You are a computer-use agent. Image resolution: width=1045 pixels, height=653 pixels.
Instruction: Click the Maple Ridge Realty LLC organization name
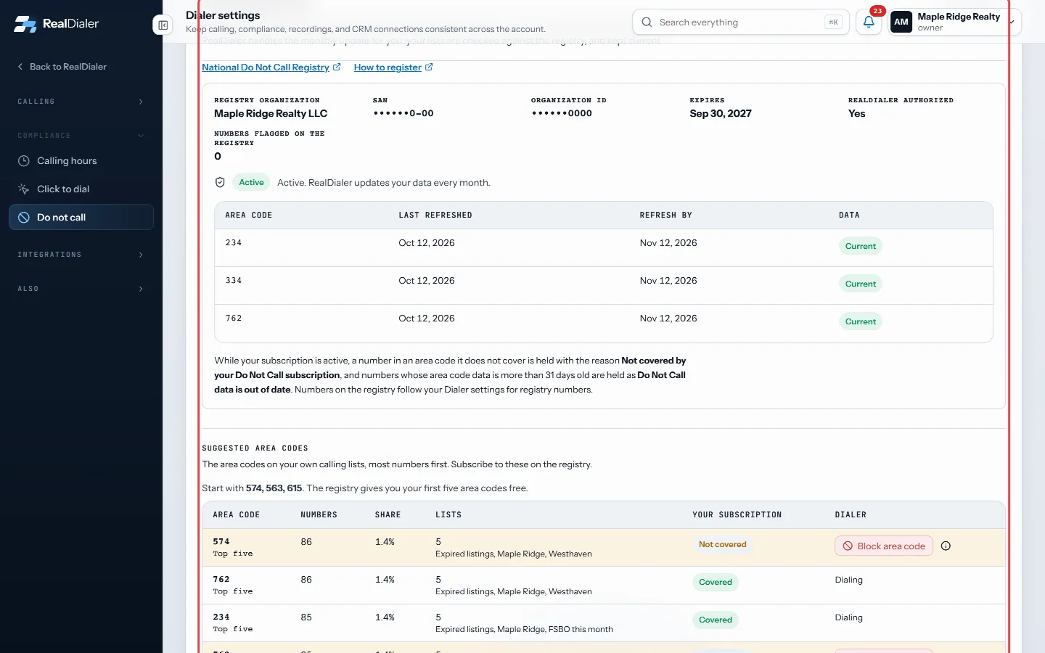click(271, 114)
